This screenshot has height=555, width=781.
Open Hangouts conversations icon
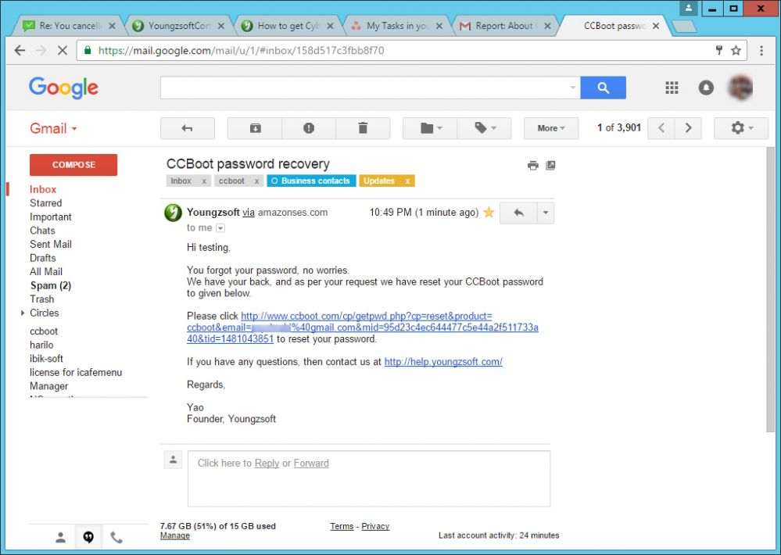point(88,537)
